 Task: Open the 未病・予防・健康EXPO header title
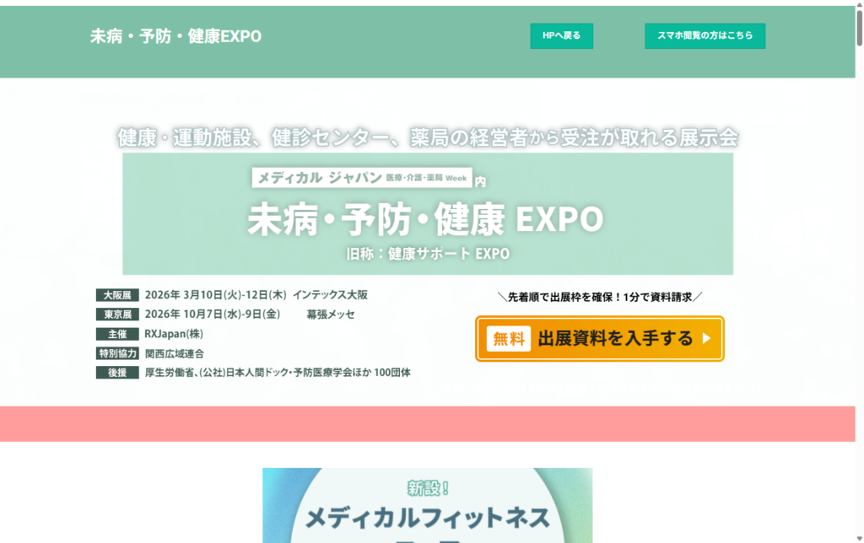coord(175,36)
